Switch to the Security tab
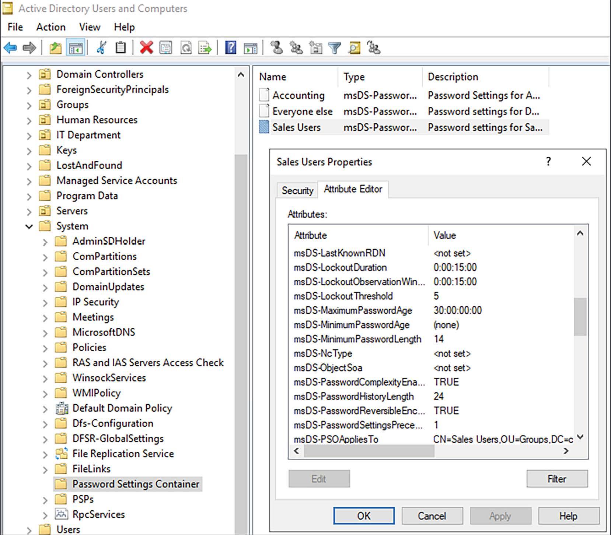This screenshot has height=535, width=611. point(297,190)
